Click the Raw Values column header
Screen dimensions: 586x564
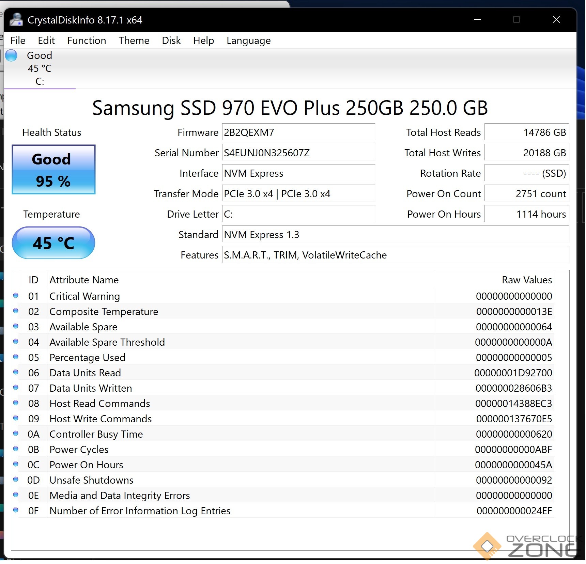click(526, 280)
